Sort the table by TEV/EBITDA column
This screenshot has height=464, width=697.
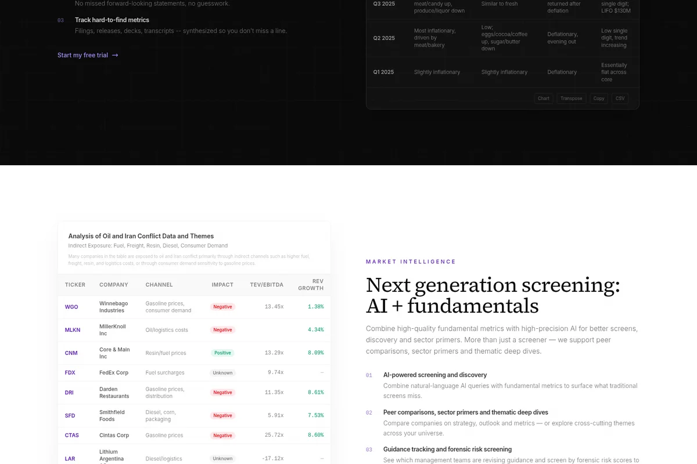[267, 284]
